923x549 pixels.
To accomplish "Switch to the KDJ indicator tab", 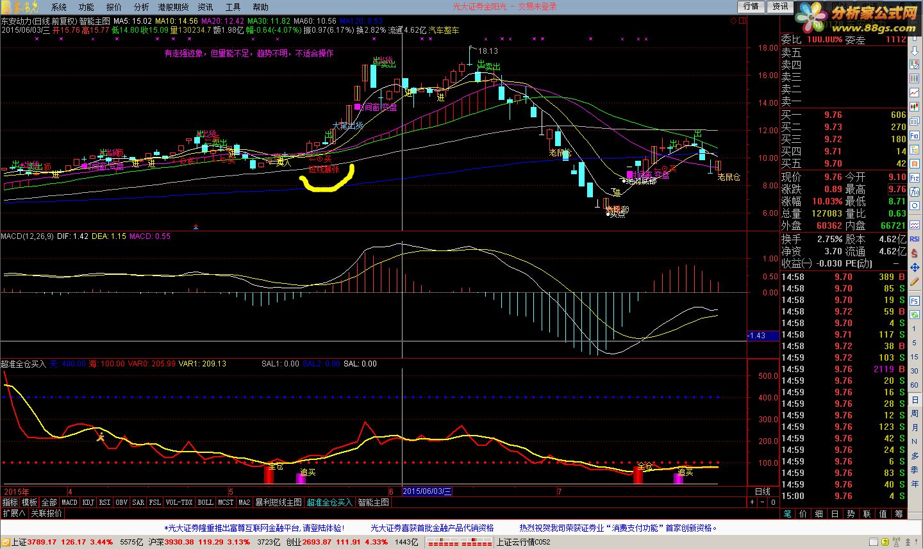I will point(88,502).
